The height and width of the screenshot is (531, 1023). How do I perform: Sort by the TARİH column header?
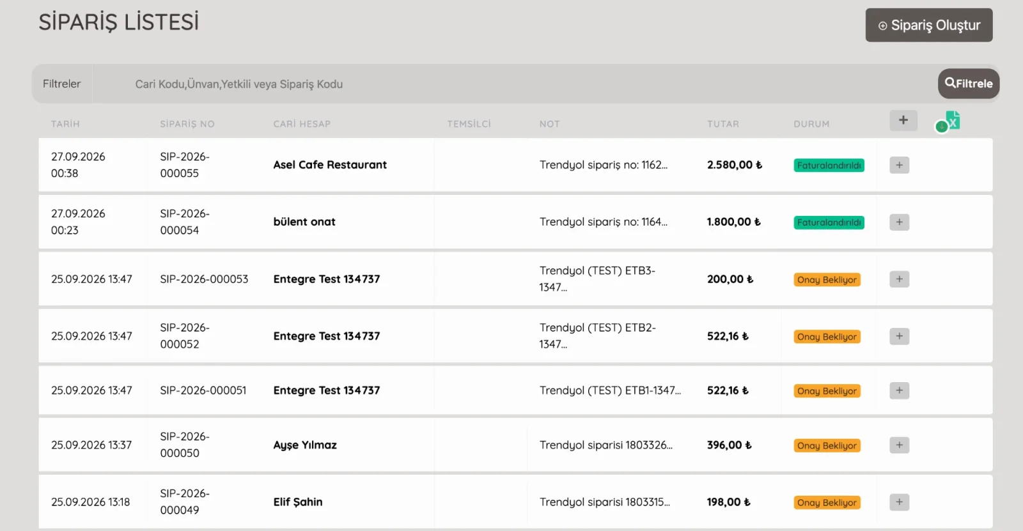tap(65, 124)
